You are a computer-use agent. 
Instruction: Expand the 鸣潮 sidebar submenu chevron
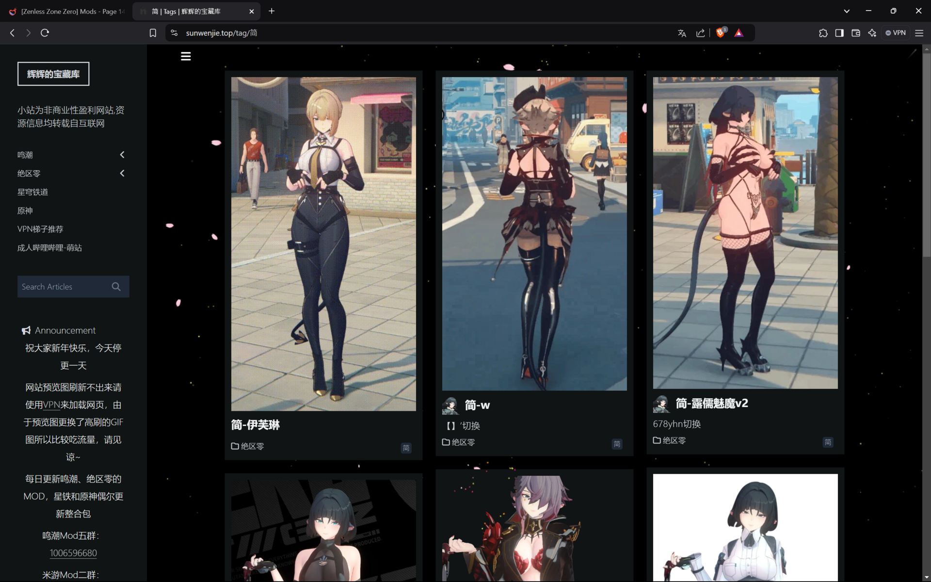pos(122,155)
